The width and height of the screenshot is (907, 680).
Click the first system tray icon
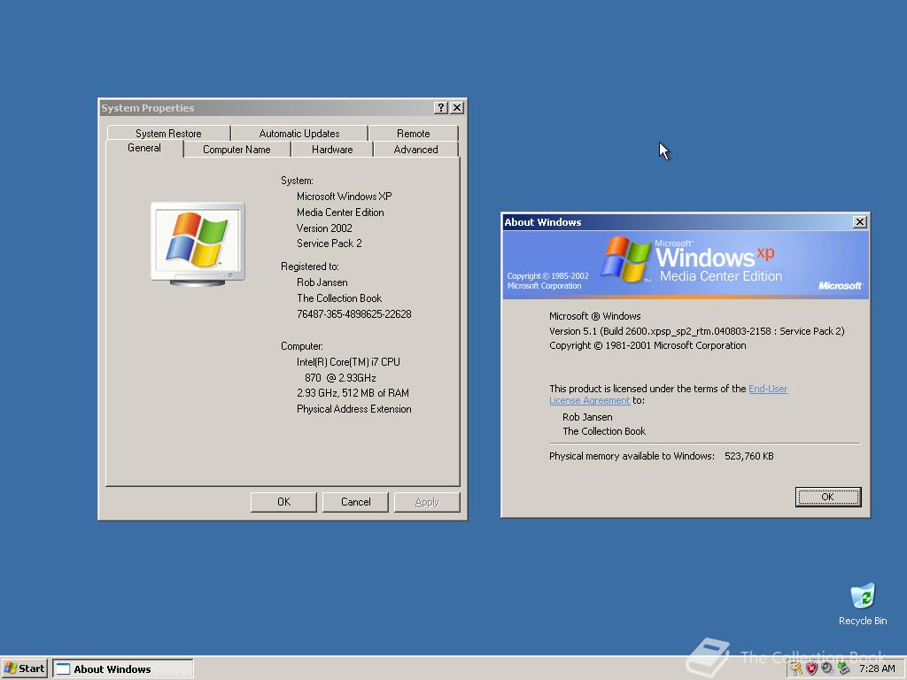point(796,669)
